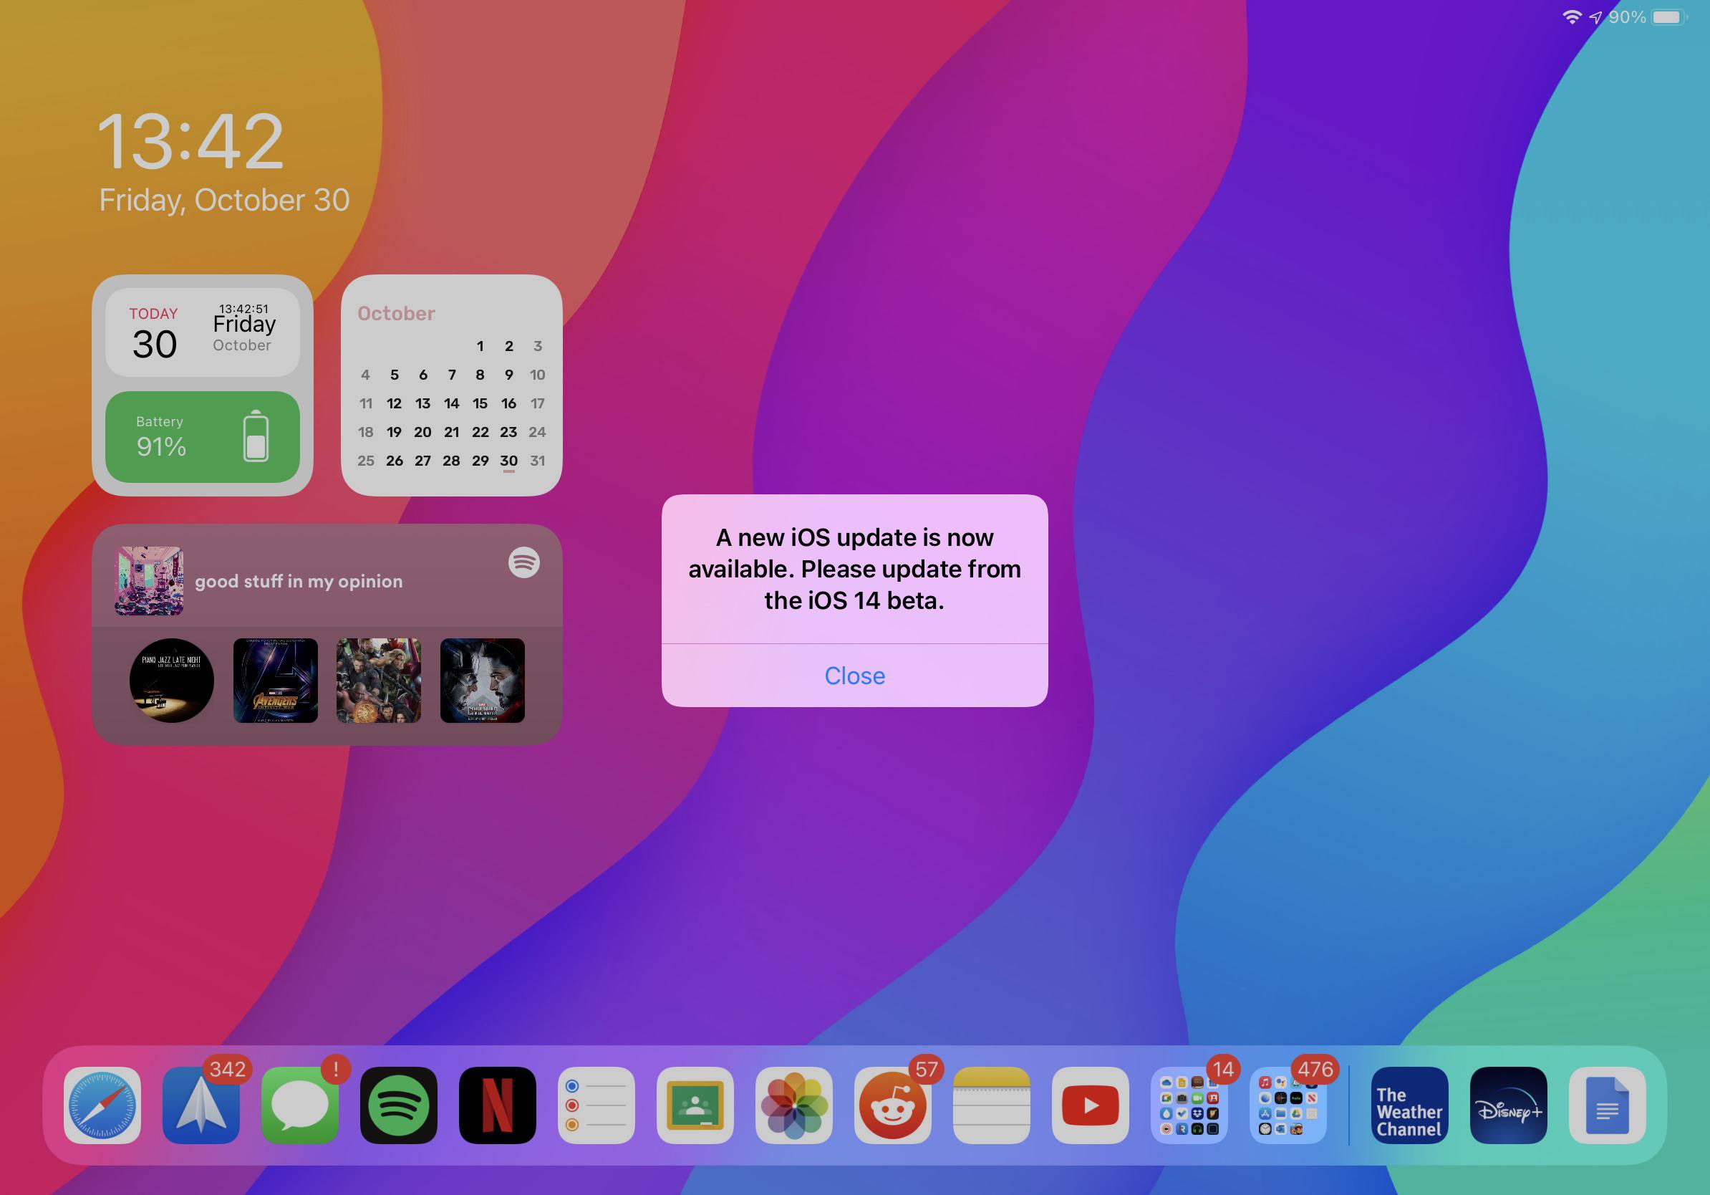
Task: Launch Disney+ from the dock
Action: (1508, 1105)
